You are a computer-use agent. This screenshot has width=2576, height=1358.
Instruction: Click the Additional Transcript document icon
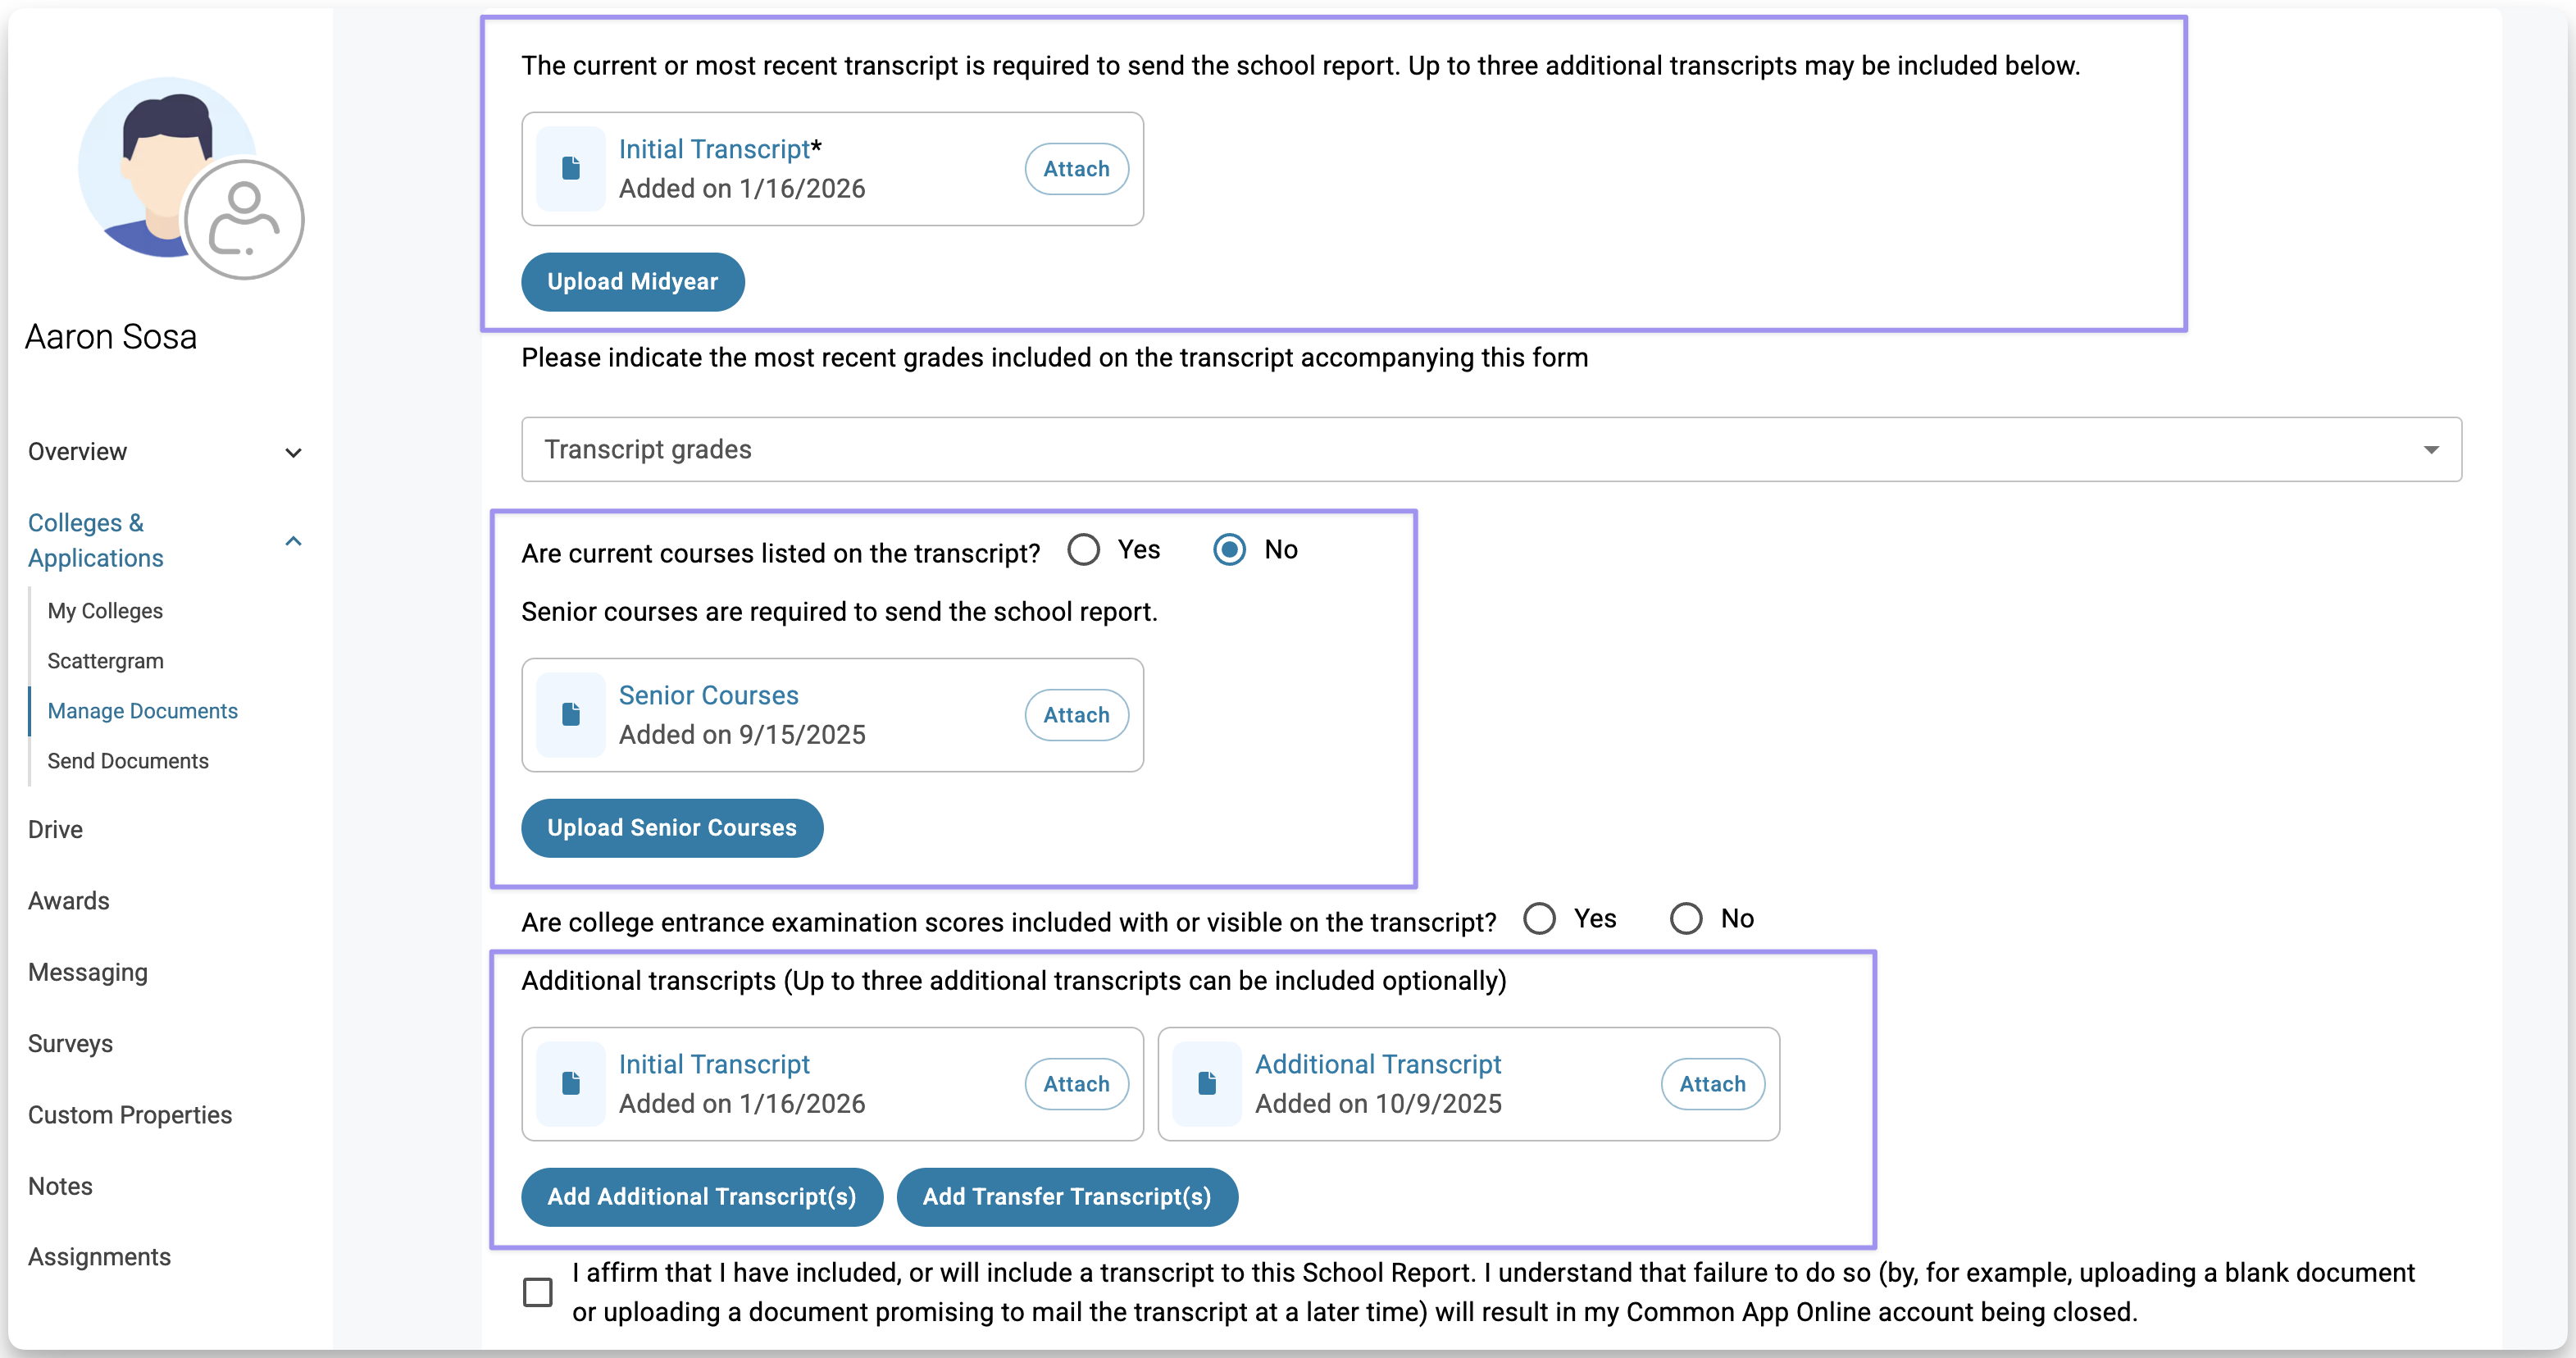coord(1207,1083)
